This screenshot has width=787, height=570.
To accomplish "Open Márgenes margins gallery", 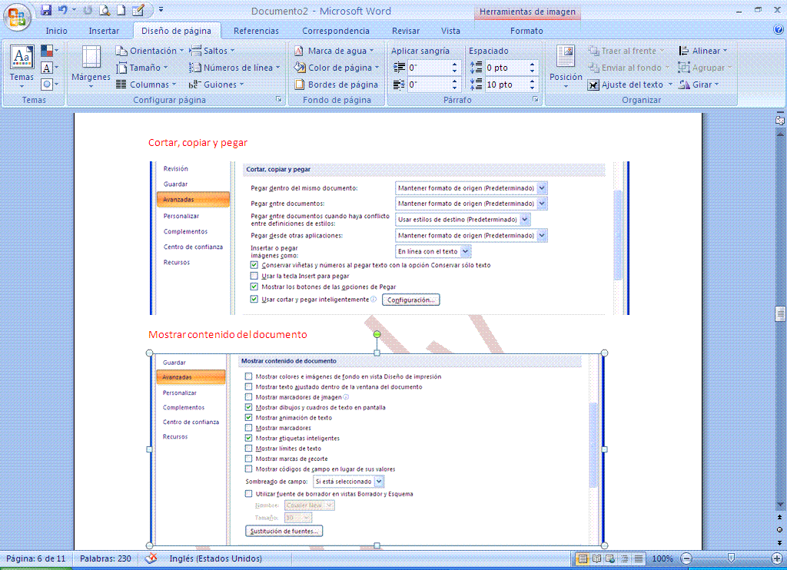I will (x=91, y=68).
